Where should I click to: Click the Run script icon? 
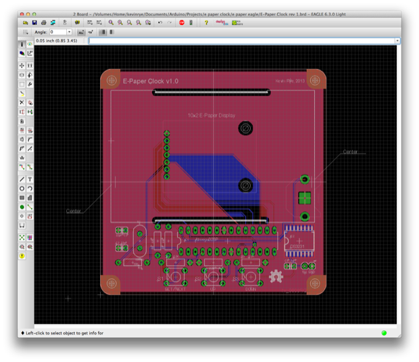coord(90,23)
